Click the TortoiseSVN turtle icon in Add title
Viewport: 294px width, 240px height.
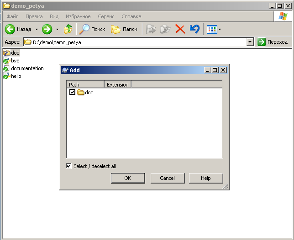click(x=65, y=70)
